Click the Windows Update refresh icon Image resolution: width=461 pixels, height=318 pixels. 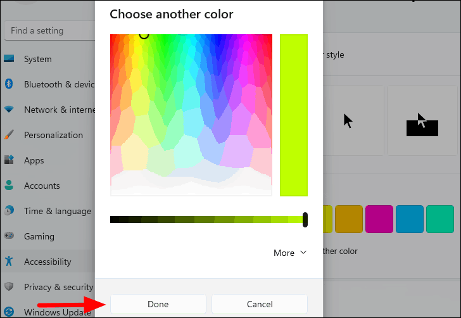point(9,312)
